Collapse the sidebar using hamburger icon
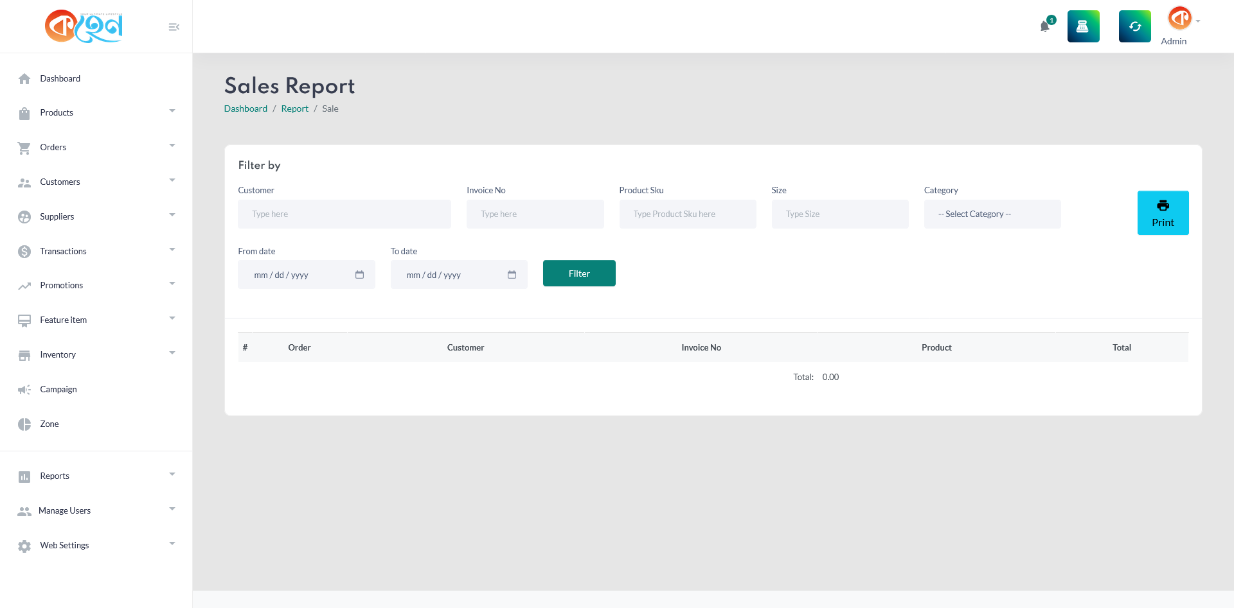 (174, 27)
